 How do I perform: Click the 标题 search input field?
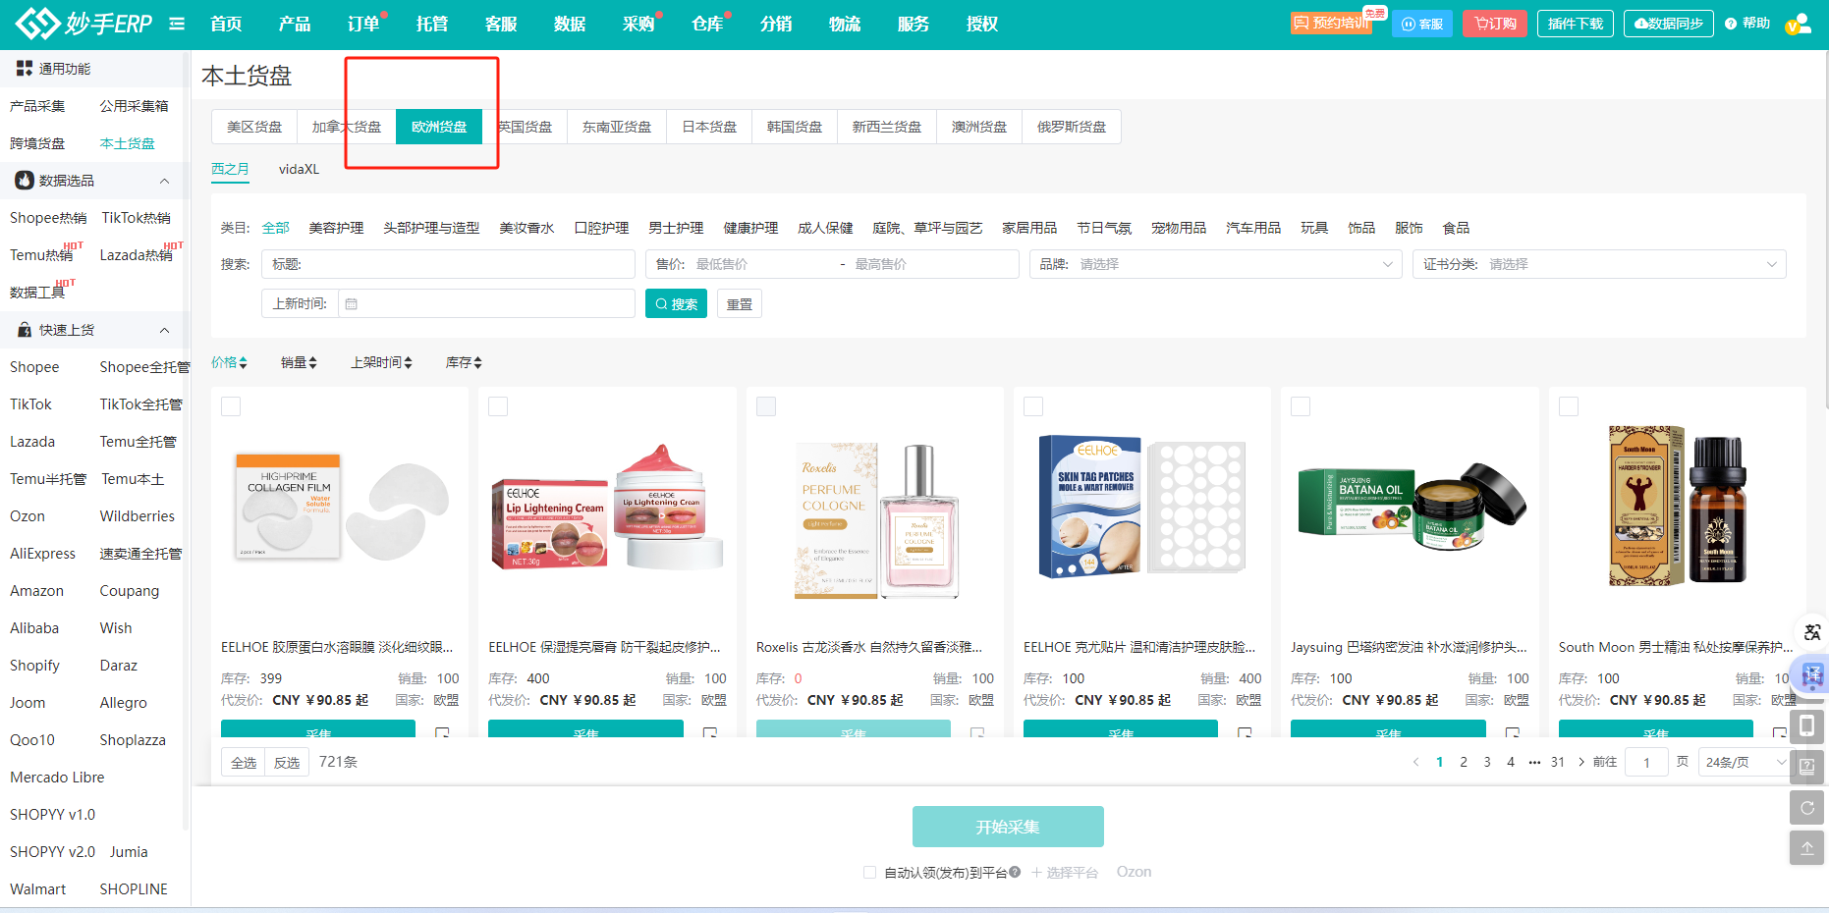pos(448,264)
